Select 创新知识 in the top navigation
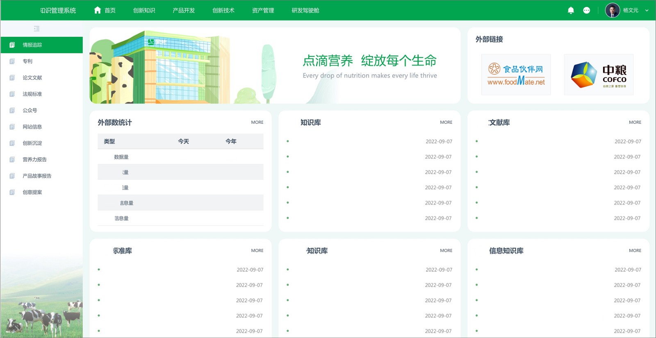Viewport: 656px width, 338px height. pos(144,10)
